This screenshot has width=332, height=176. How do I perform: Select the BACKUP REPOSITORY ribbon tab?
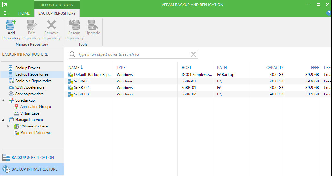pyautogui.click(x=57, y=13)
